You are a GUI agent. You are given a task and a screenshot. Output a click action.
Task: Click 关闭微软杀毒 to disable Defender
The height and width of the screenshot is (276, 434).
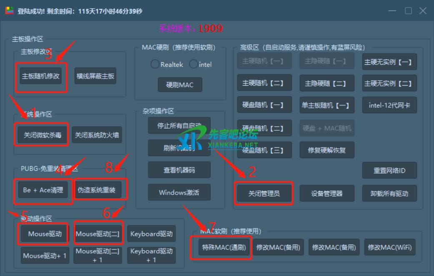click(x=41, y=134)
